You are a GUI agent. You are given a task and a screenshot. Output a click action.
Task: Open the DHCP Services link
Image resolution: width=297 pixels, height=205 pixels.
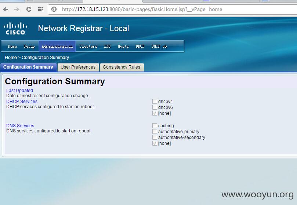[22, 102]
